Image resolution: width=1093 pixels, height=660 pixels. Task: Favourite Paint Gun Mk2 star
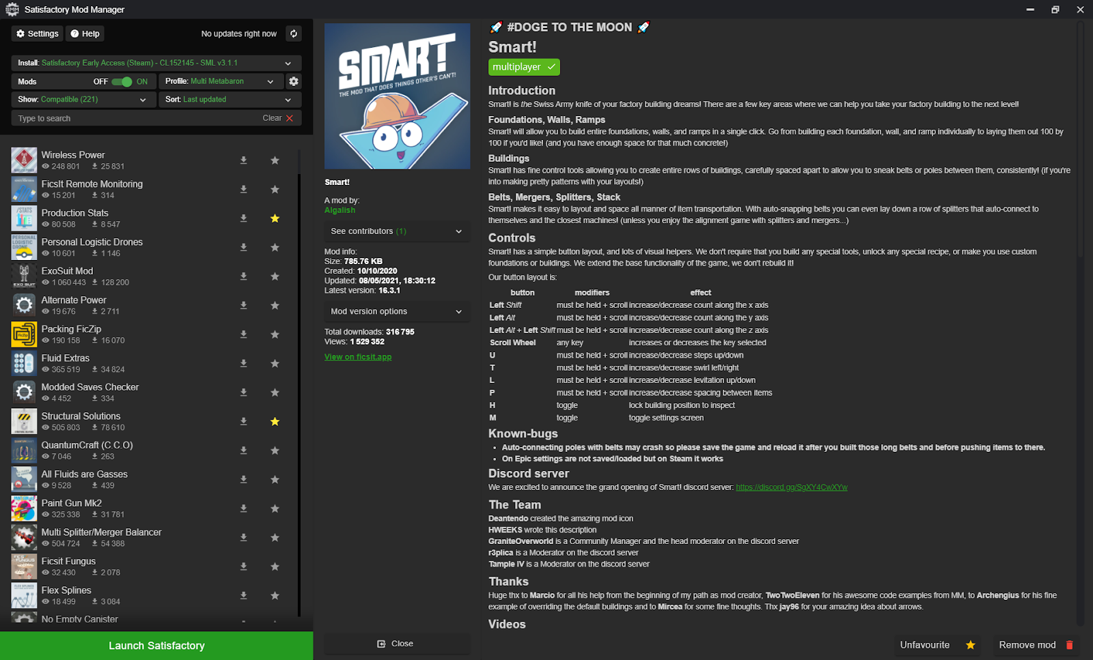click(x=275, y=508)
